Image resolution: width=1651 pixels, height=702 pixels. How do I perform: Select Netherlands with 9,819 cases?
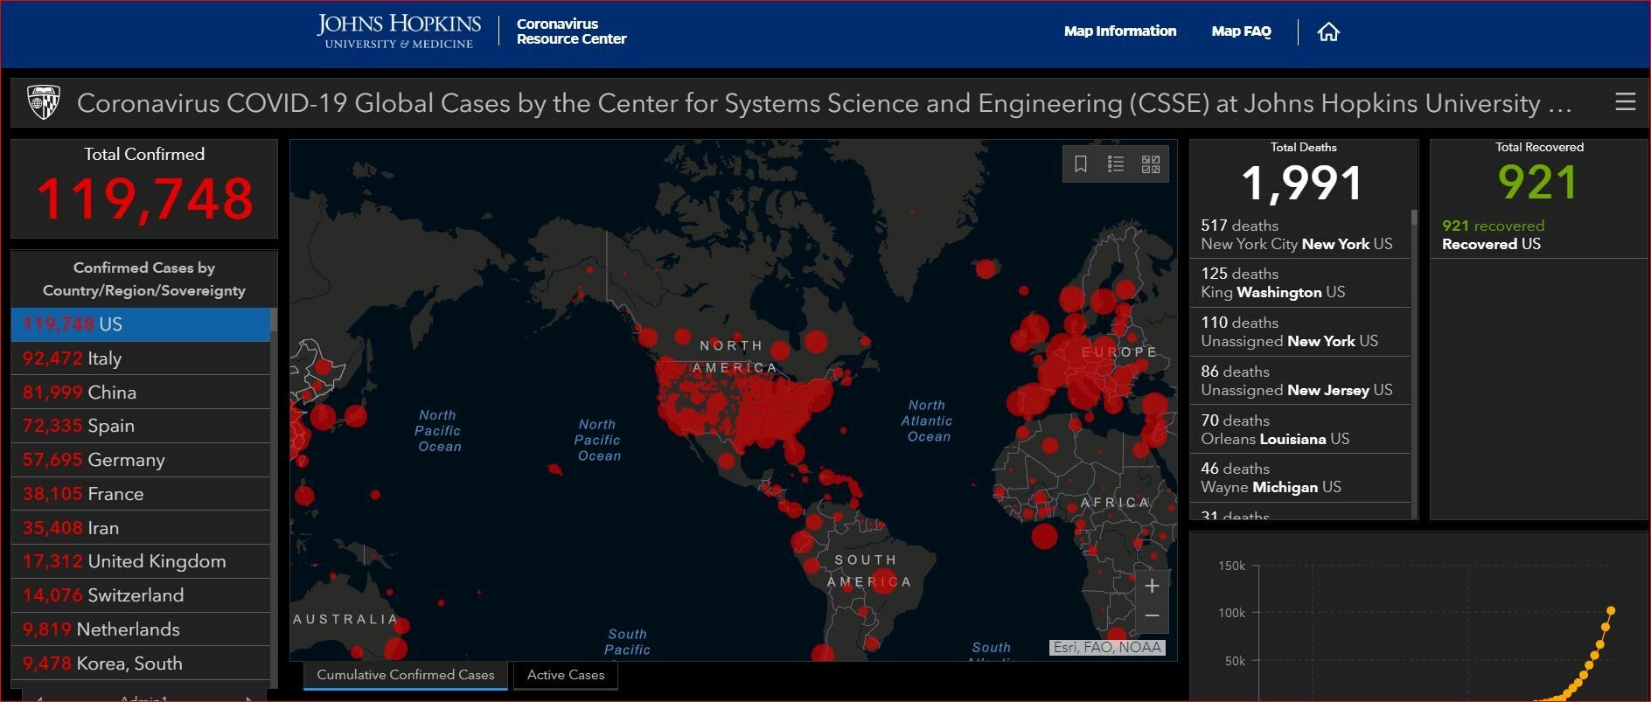coord(141,629)
